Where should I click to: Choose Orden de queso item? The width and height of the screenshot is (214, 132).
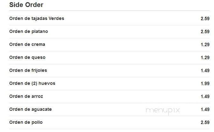(27, 57)
